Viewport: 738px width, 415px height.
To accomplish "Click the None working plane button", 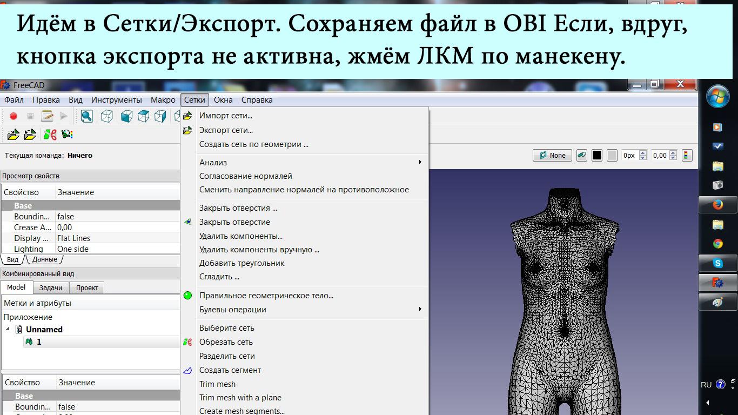I will [552, 156].
